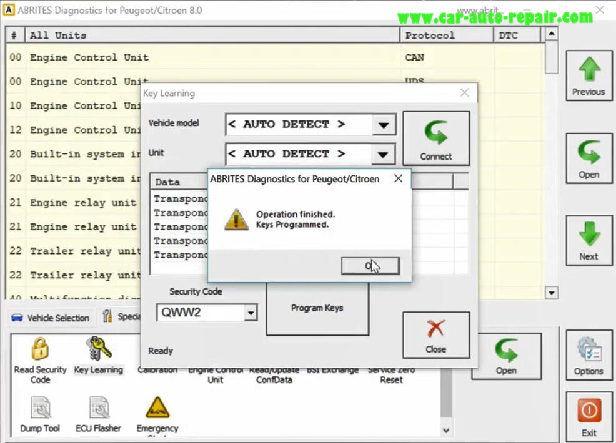
Task: Click the units list scroll-up arrow
Action: click(552, 34)
